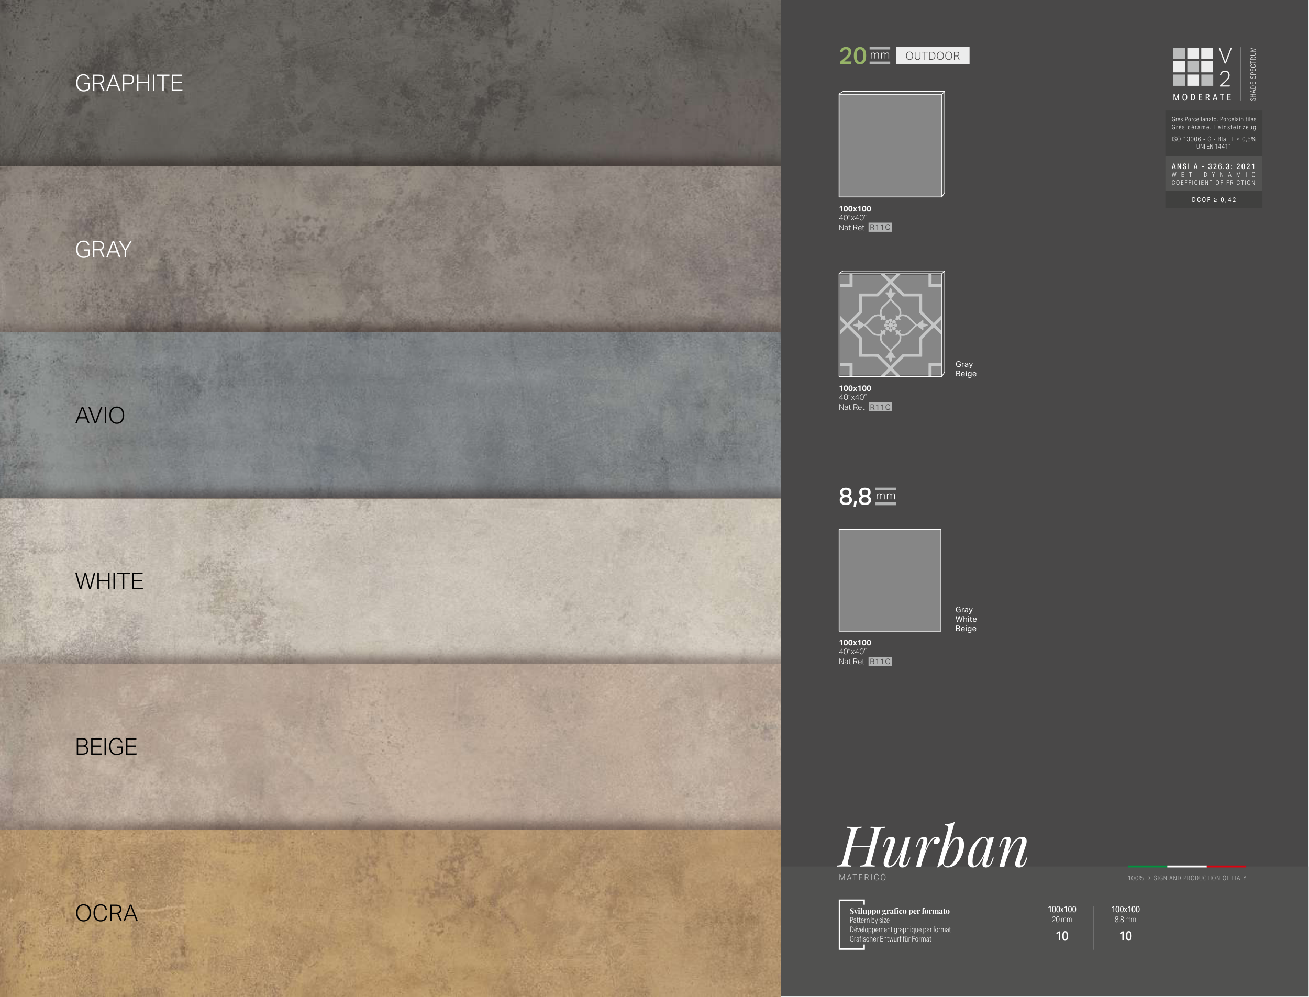Click the GRAY color swatch band
1309x997 pixels.
pos(390,249)
